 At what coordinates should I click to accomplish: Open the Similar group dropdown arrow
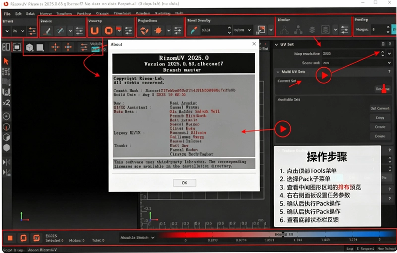click(336, 30)
